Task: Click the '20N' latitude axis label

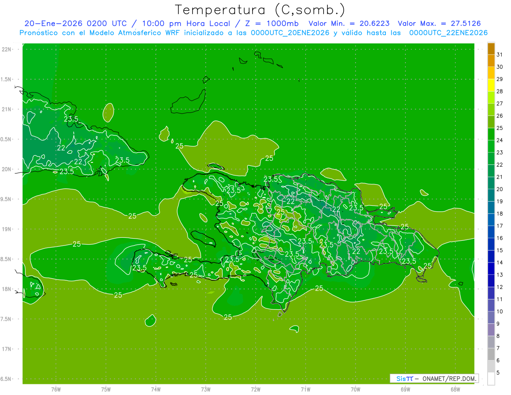Action: 7,169
